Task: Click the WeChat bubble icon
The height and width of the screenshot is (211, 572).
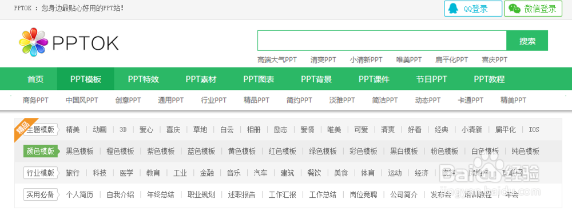Action: [x=514, y=9]
